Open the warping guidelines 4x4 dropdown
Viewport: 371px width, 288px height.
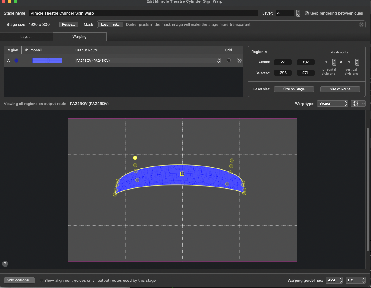pos(334,280)
